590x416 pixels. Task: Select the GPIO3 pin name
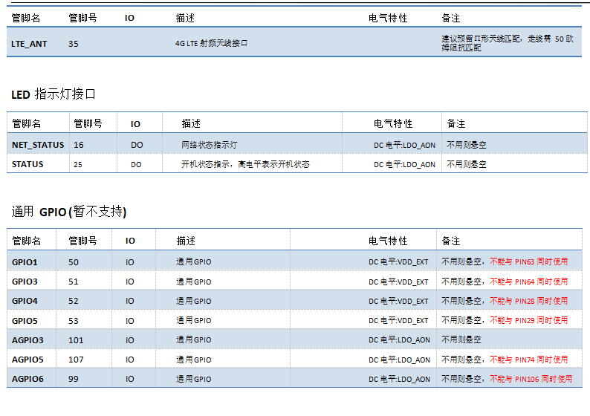25,282
